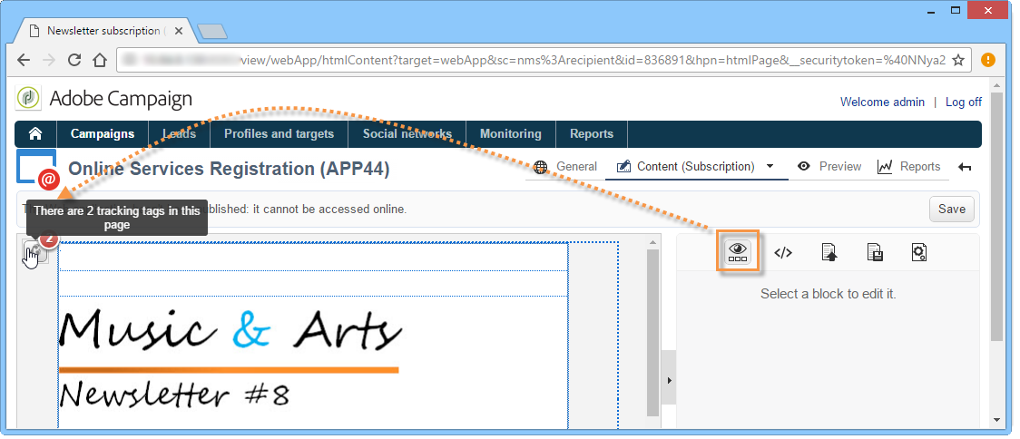The image size is (1020, 439).
Task: Open Profiles and targets menu
Action: (280, 134)
